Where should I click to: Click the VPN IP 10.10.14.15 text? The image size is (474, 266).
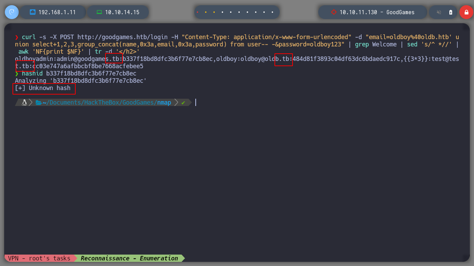pyautogui.click(x=122, y=12)
